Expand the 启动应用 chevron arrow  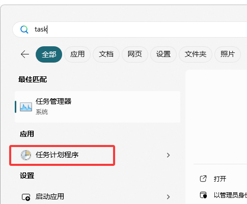point(168,197)
